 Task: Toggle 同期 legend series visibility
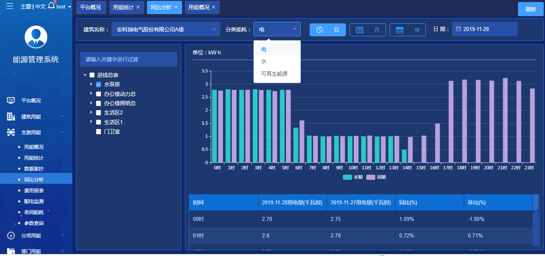(376, 177)
